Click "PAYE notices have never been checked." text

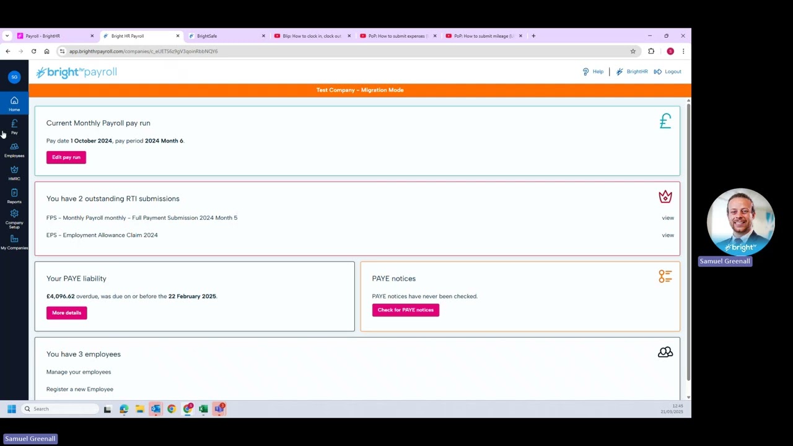click(425, 297)
